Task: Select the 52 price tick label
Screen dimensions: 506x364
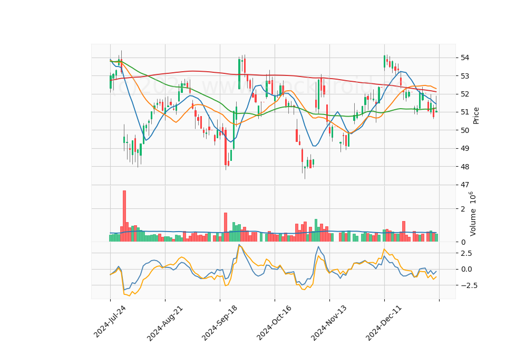Action: click(x=465, y=94)
